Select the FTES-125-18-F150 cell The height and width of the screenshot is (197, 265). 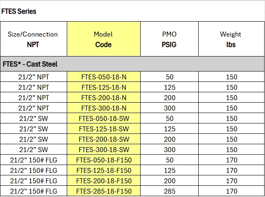click(x=104, y=170)
